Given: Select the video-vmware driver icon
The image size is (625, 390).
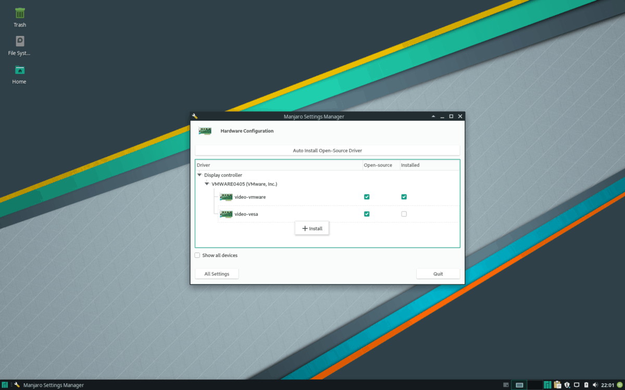Looking at the screenshot, I should point(226,197).
